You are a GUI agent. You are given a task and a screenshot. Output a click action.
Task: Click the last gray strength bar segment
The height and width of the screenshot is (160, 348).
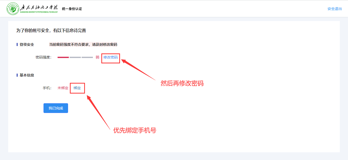[x=87, y=57]
